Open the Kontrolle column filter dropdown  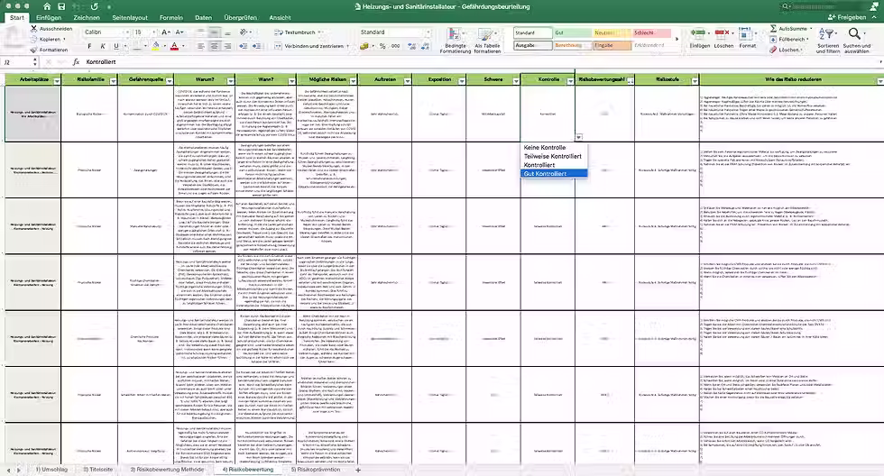pyautogui.click(x=570, y=81)
